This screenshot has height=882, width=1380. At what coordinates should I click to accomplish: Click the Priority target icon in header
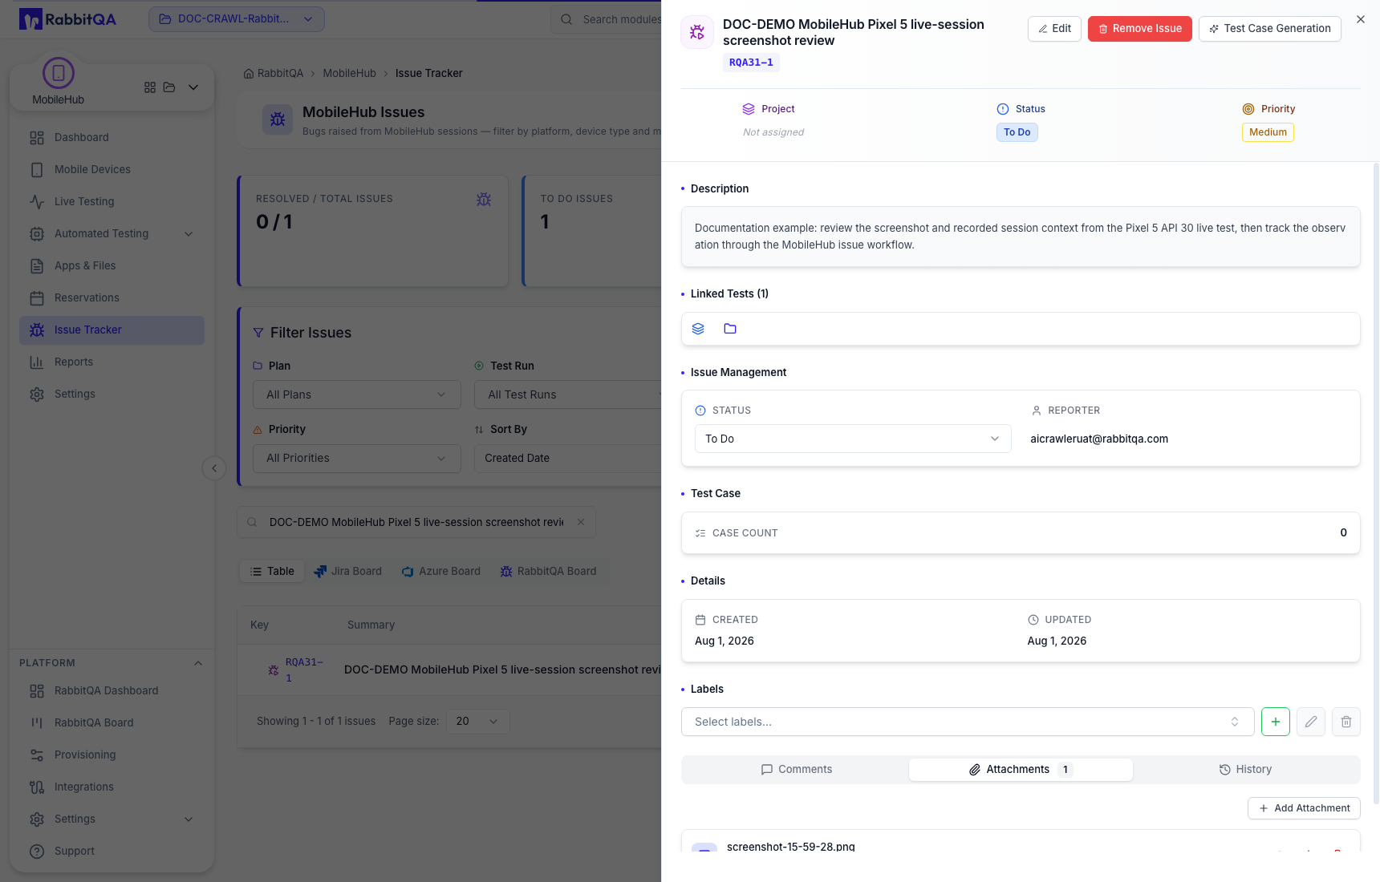click(x=1248, y=109)
